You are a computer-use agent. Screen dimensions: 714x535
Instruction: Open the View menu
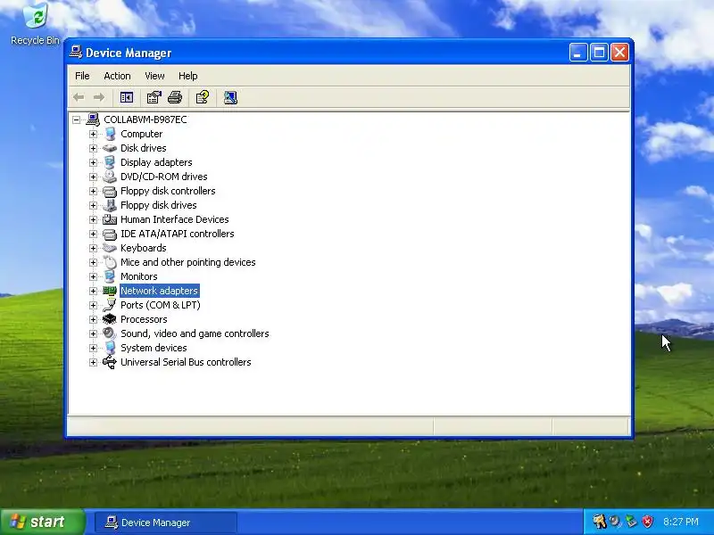click(154, 76)
